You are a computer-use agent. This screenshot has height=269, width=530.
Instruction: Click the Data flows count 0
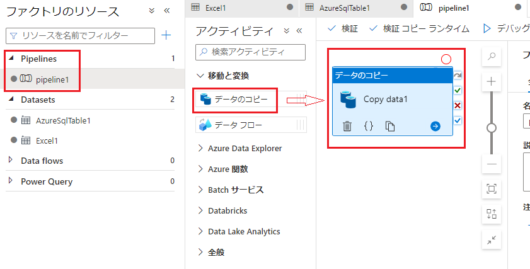pyautogui.click(x=173, y=161)
